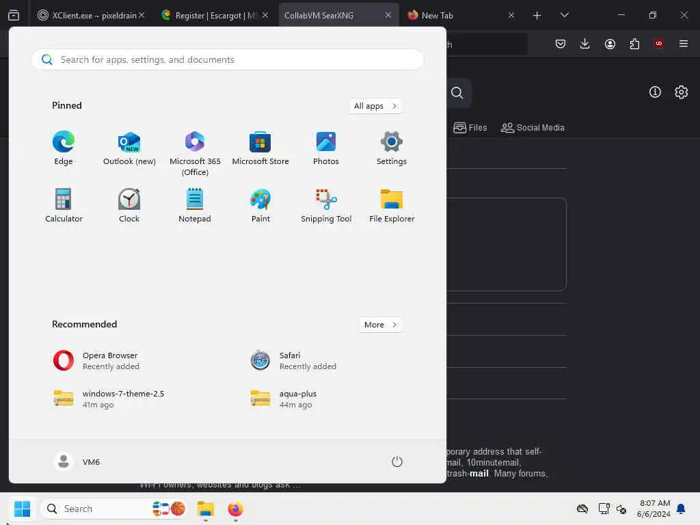Open the Snipping Tool
The image size is (700, 525).
coord(326,206)
